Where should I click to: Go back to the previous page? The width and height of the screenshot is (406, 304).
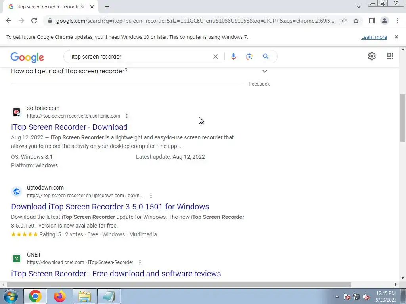(9, 21)
